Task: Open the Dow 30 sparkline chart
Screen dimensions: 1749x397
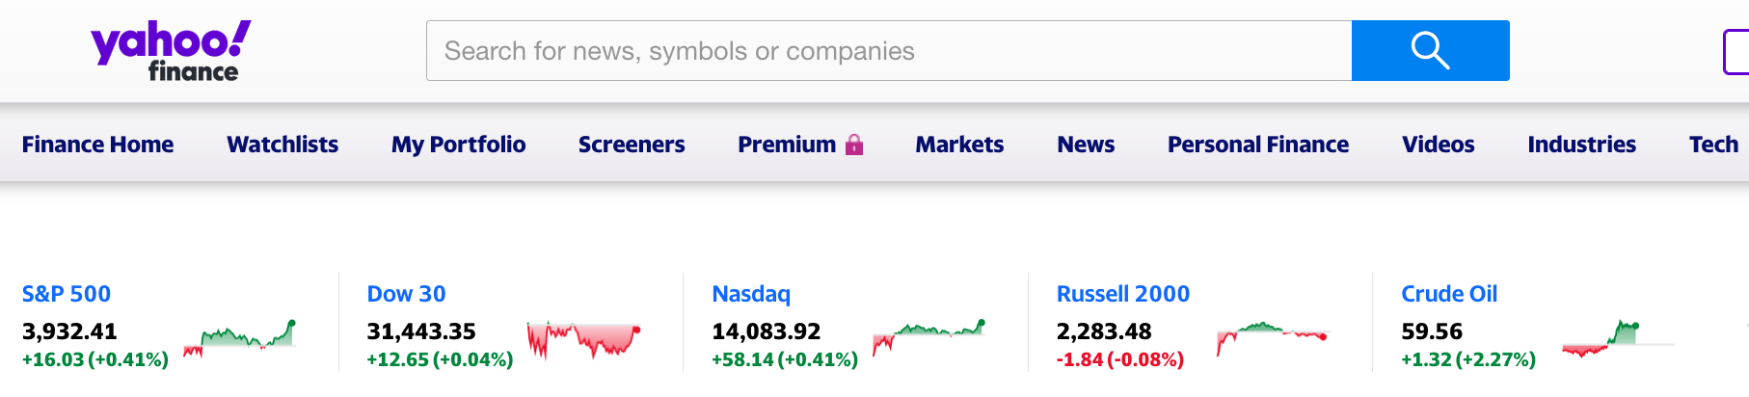Action: click(x=583, y=340)
